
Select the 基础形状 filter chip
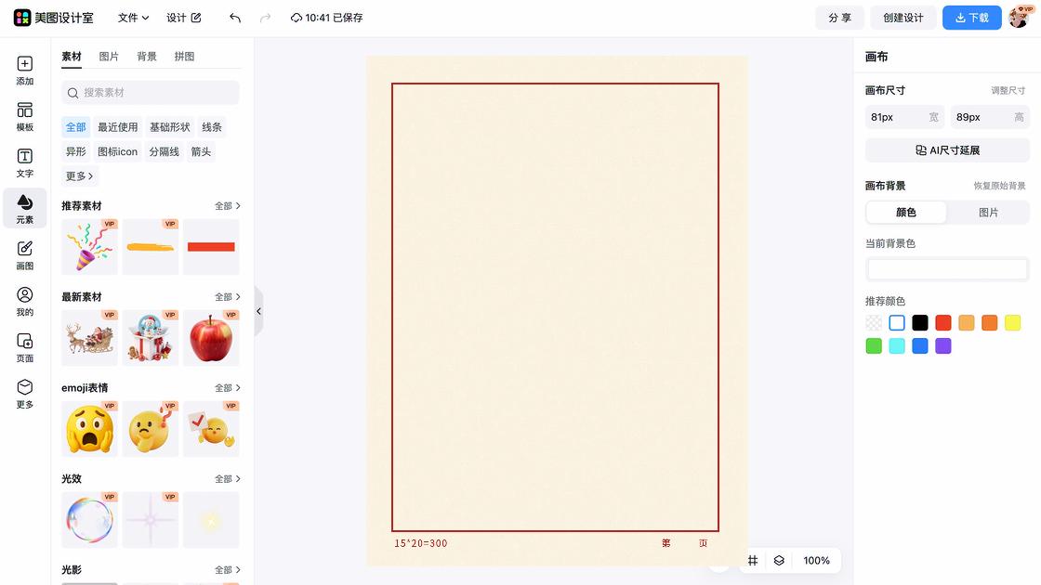tap(170, 127)
